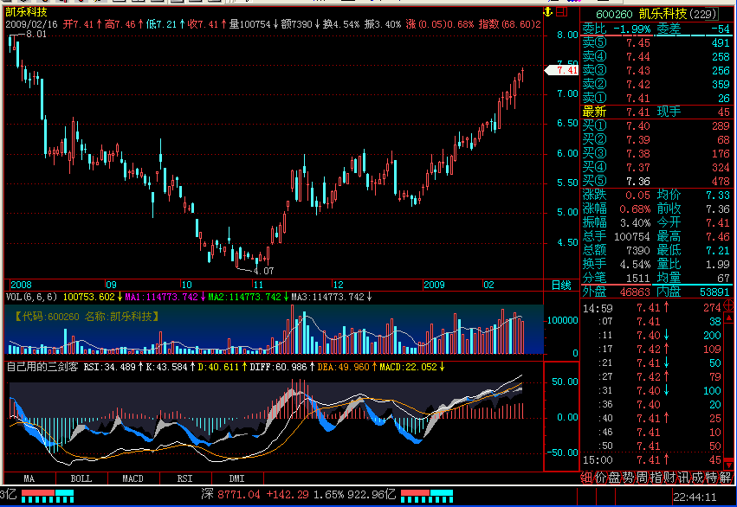Click the yellow anchor icon above the price axis
The image size is (737, 507).
click(548, 12)
